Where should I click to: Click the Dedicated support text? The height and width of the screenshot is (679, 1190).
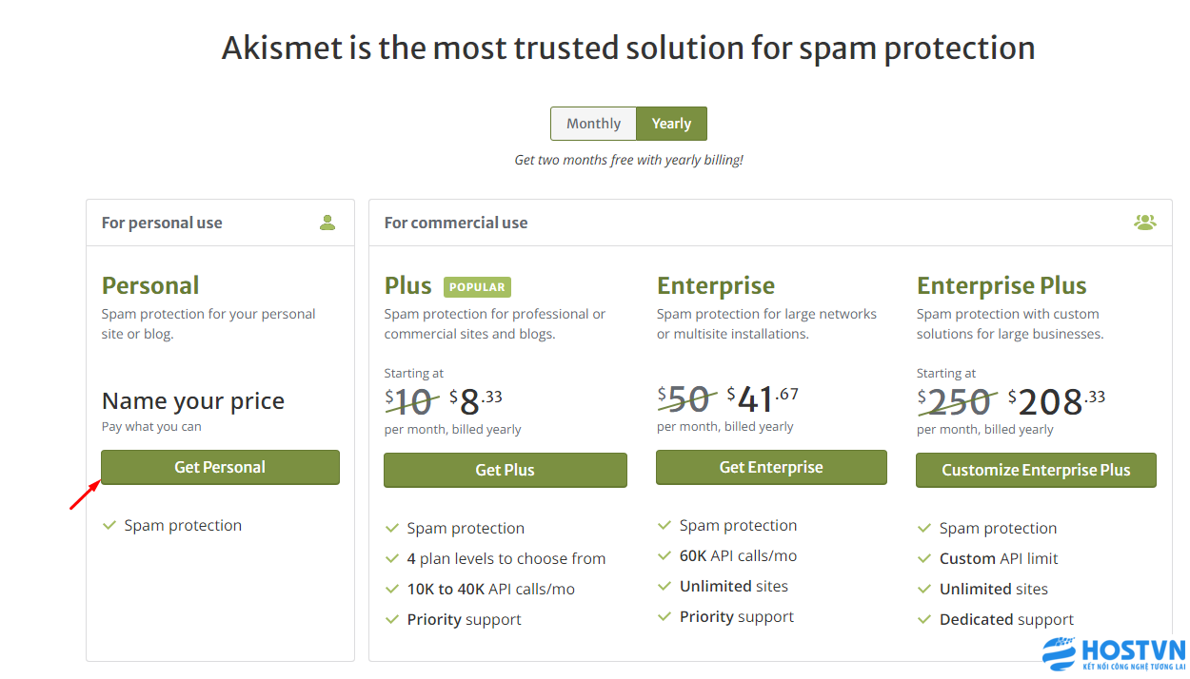pyautogui.click(x=1007, y=619)
